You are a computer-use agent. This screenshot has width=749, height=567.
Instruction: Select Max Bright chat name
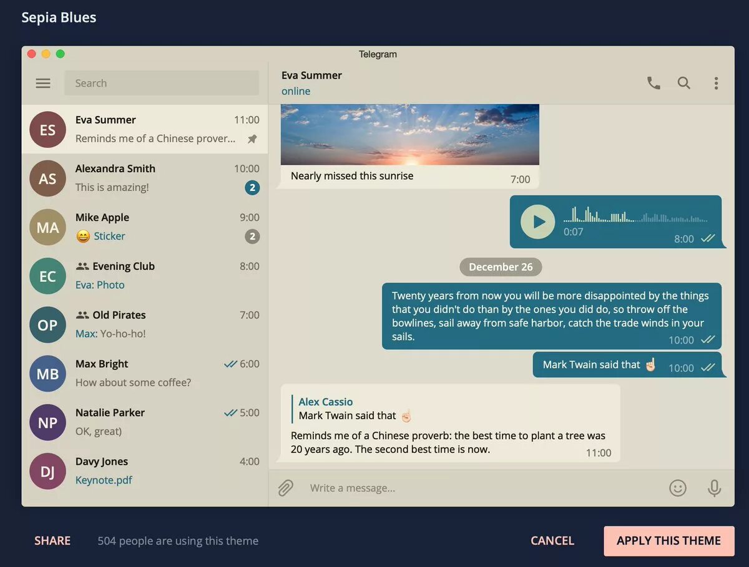coord(102,364)
